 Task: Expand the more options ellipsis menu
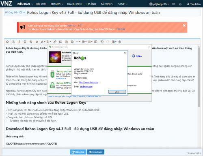click(x=78, y=42)
